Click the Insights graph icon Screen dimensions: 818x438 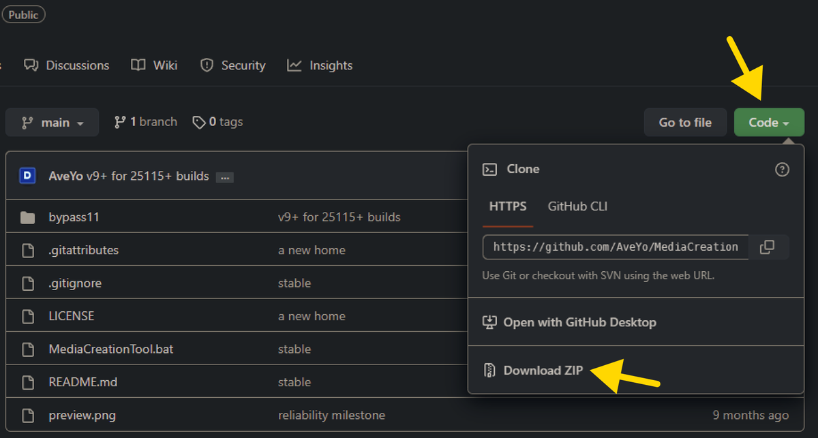294,65
